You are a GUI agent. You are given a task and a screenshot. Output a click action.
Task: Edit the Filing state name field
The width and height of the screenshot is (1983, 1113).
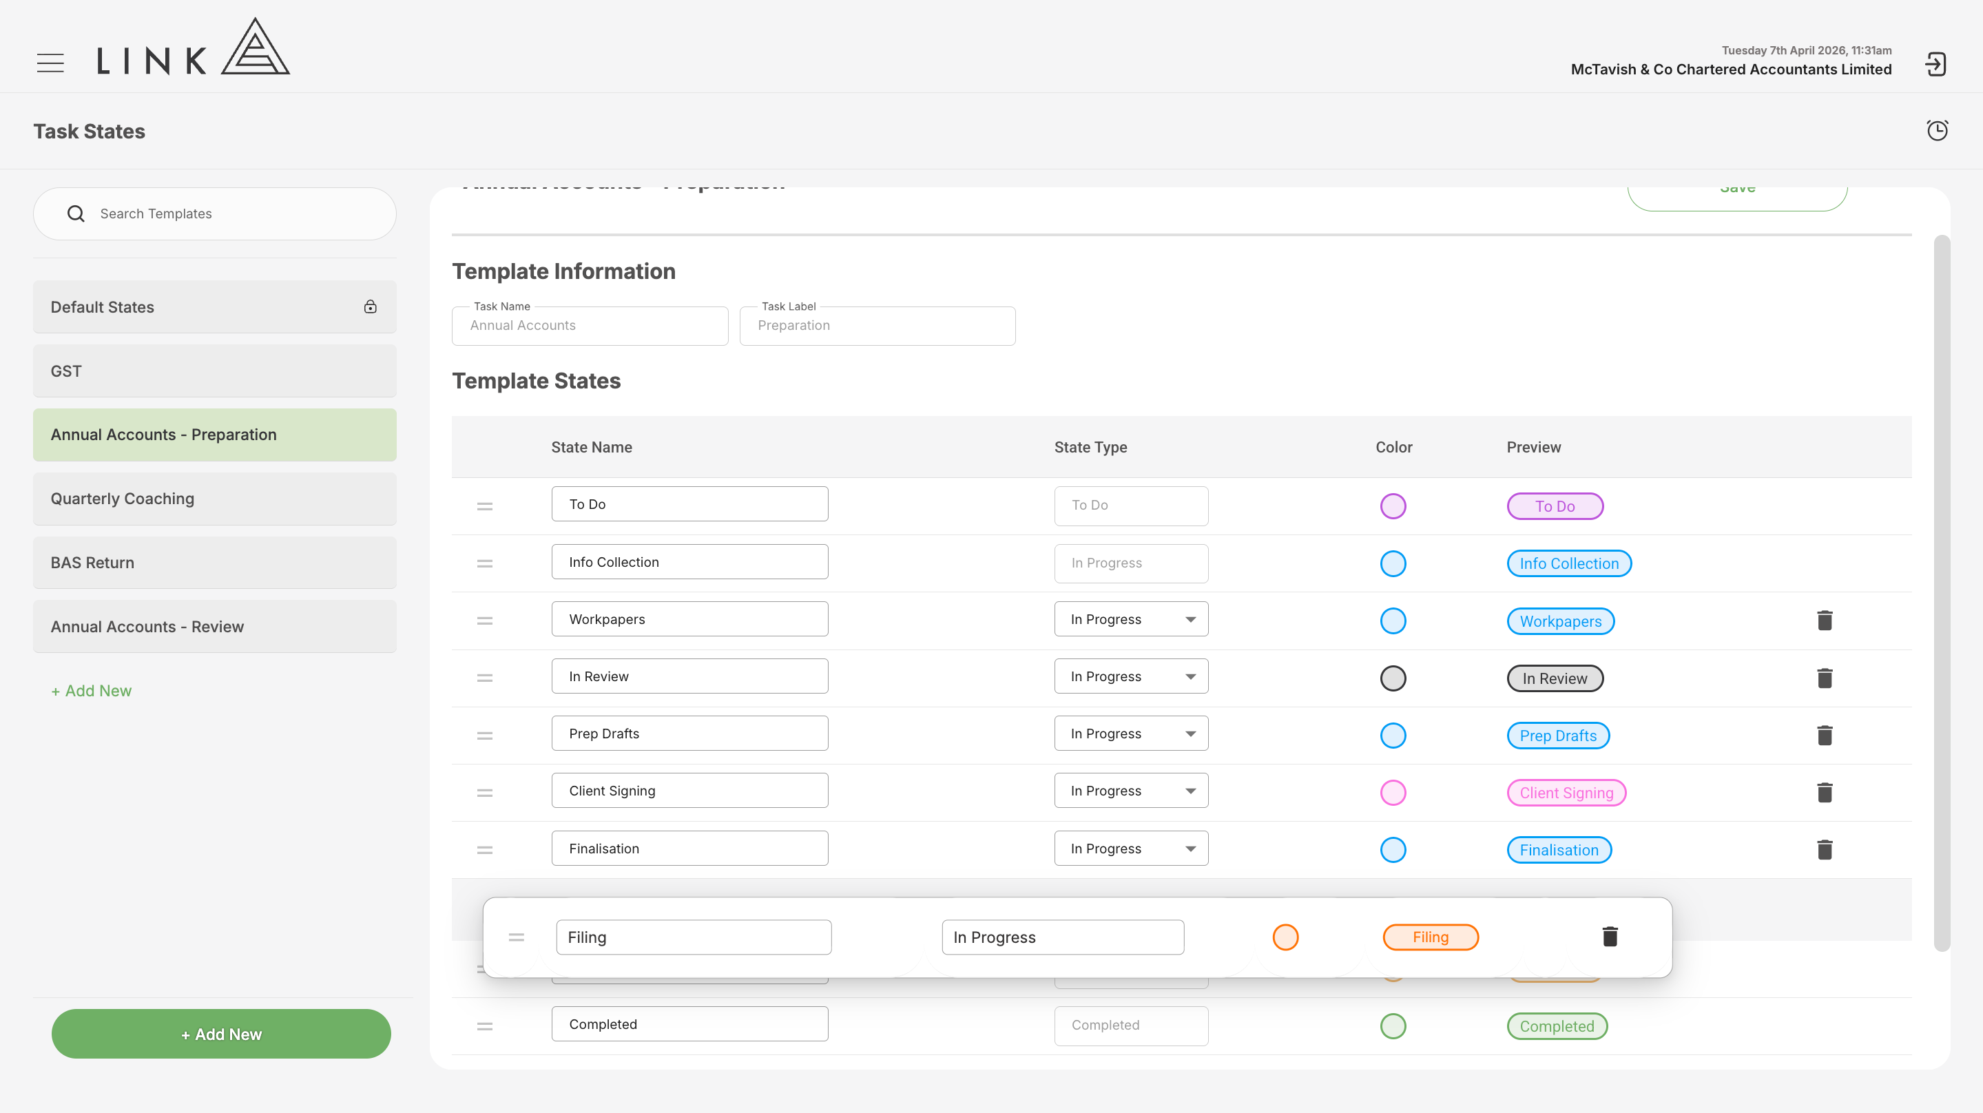tap(694, 937)
